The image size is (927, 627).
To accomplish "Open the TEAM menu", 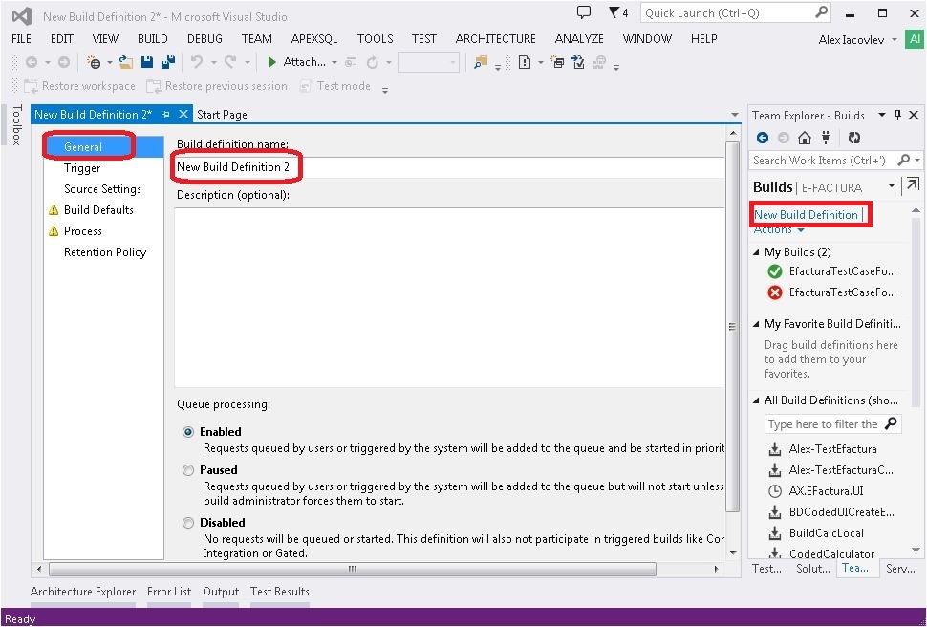I will 256,38.
